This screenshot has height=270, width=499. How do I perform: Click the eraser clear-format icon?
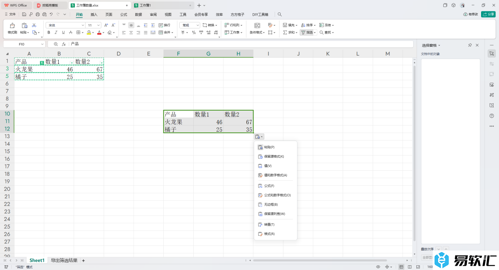coord(110,33)
